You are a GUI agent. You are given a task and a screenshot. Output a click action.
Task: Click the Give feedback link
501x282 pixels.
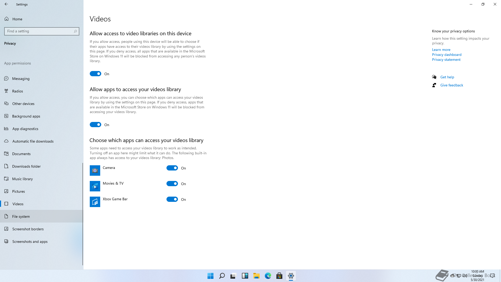pyautogui.click(x=452, y=85)
